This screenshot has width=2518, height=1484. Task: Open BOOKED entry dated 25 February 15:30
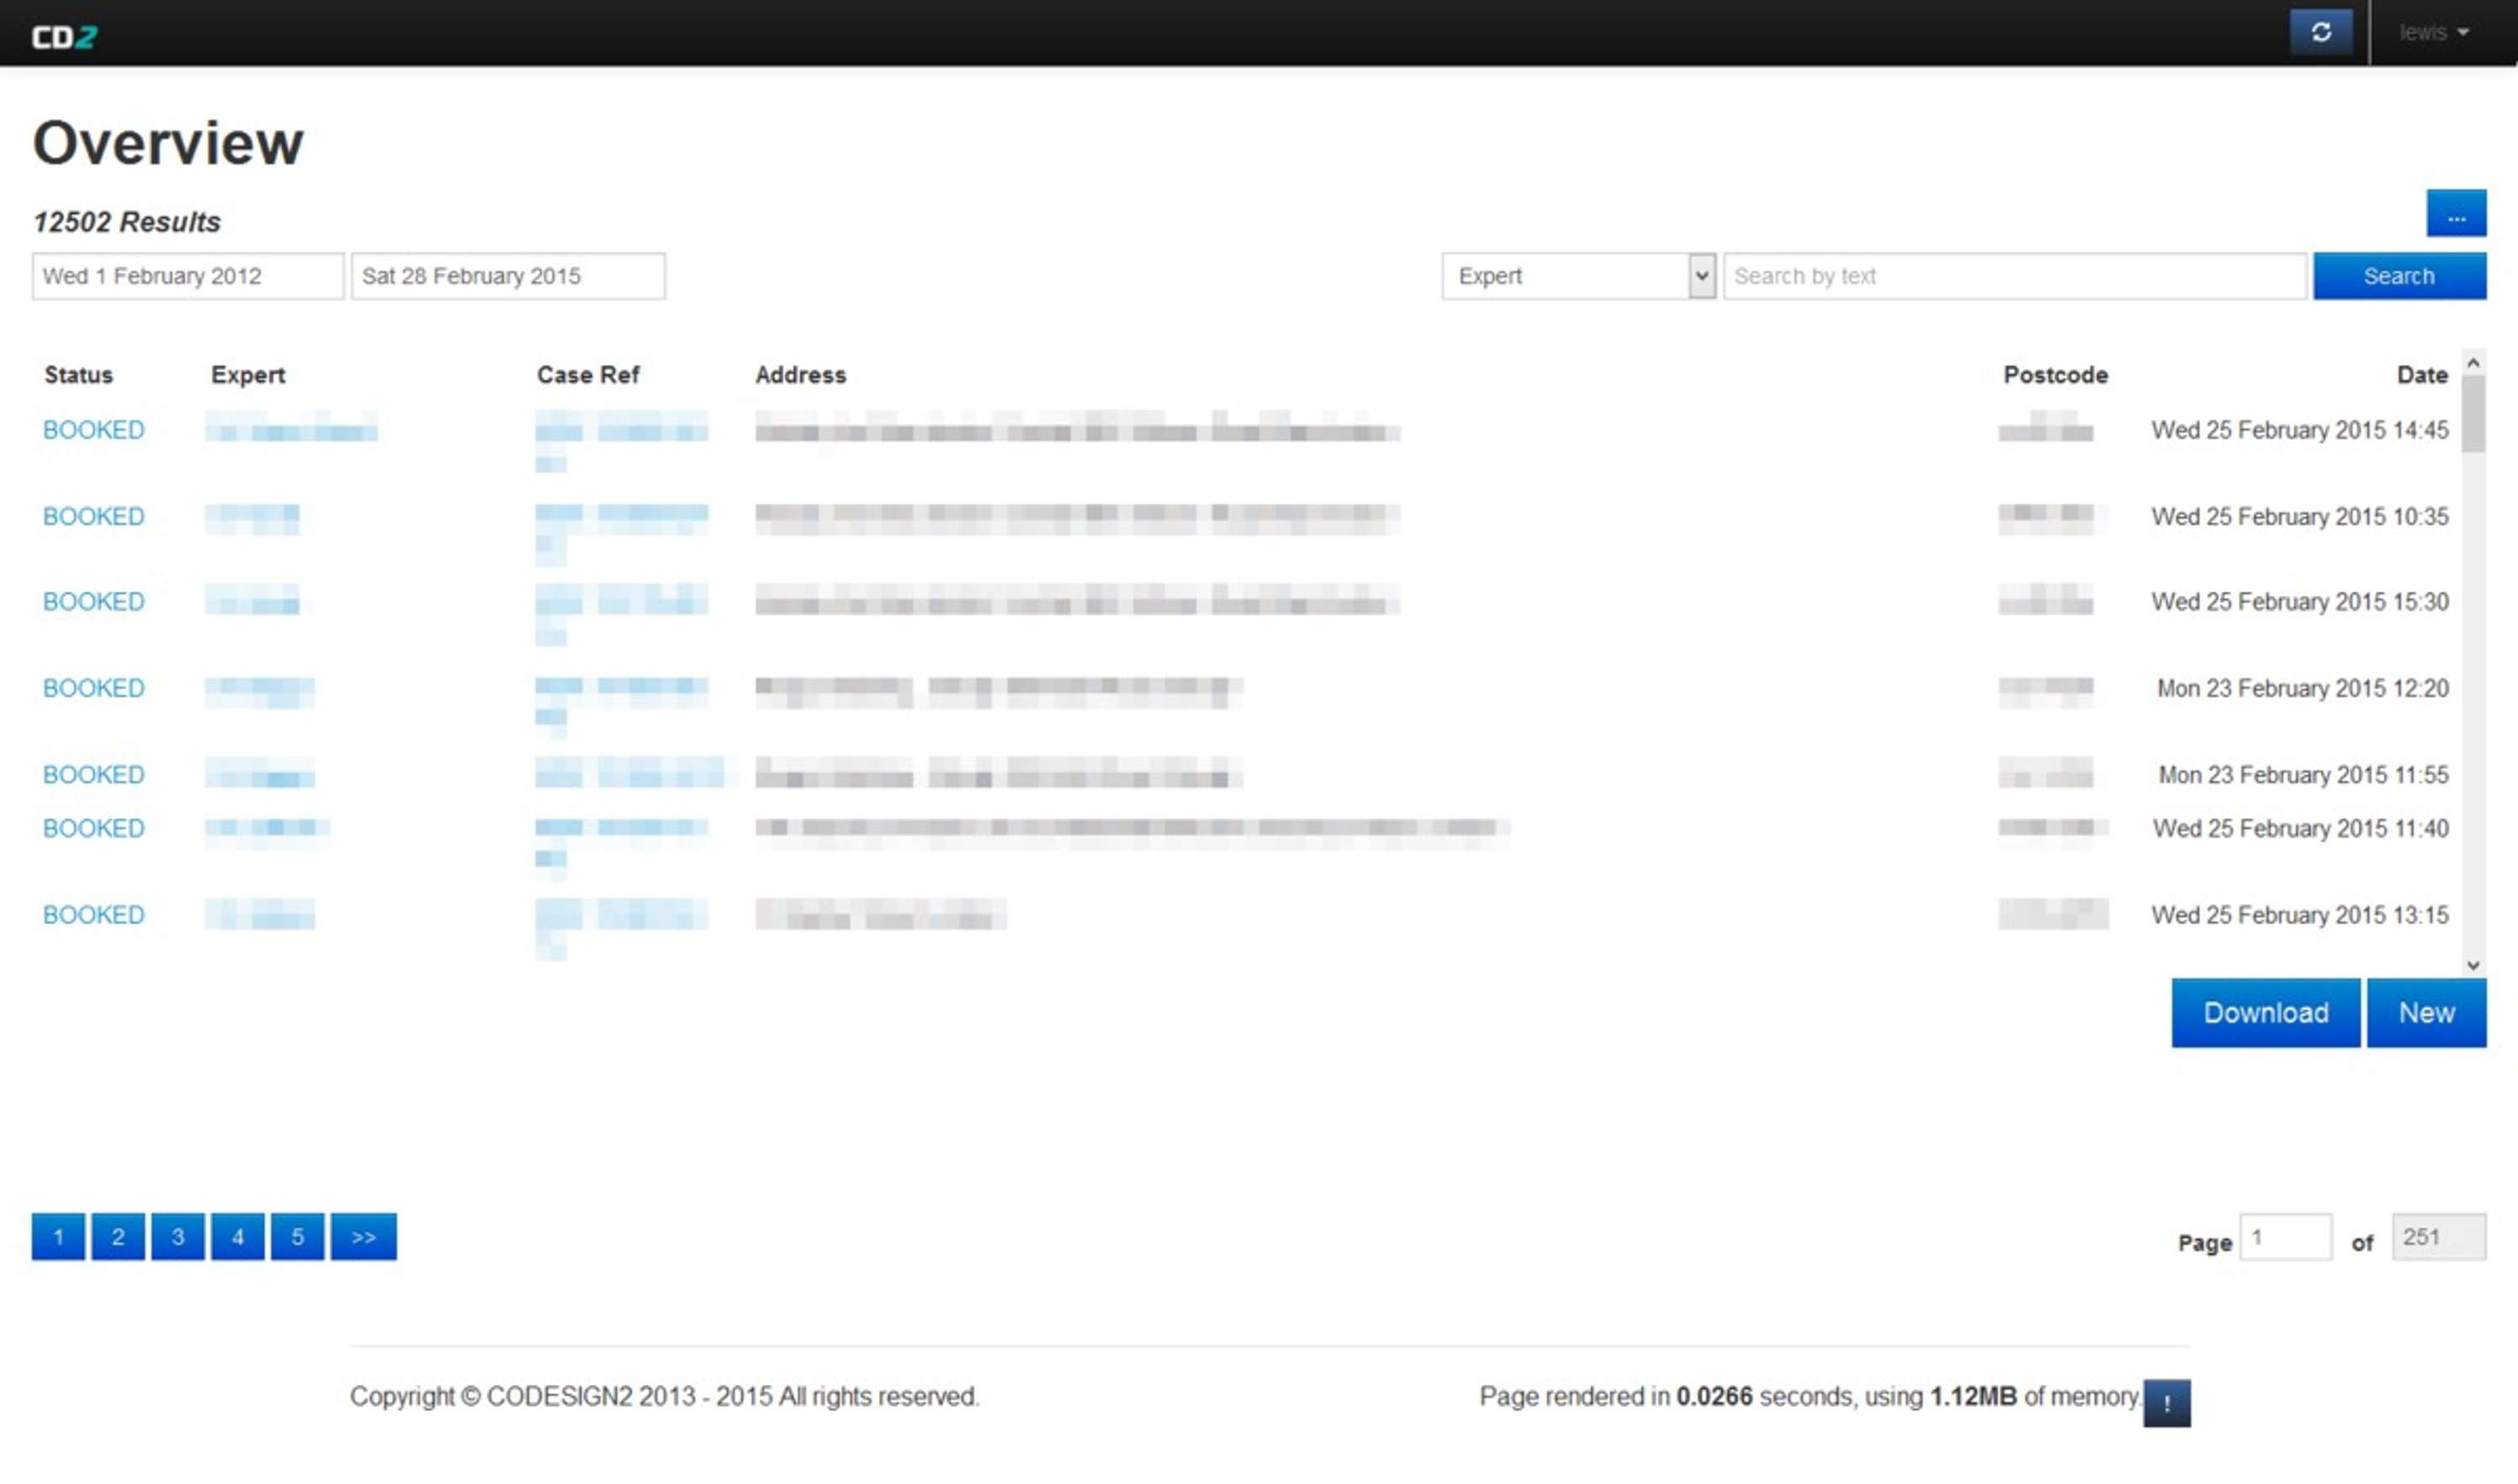coord(94,602)
